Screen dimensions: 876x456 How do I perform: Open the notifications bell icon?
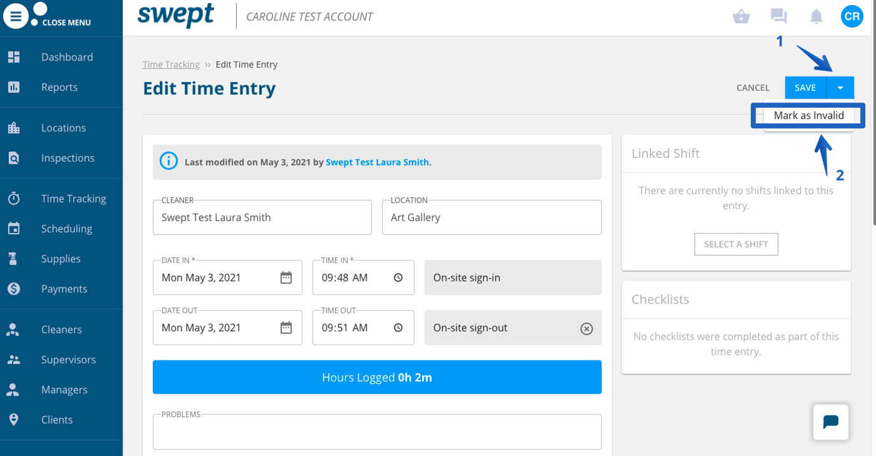[x=816, y=16]
